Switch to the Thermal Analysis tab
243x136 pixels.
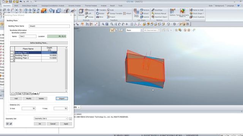pyautogui.click(x=91, y=6)
